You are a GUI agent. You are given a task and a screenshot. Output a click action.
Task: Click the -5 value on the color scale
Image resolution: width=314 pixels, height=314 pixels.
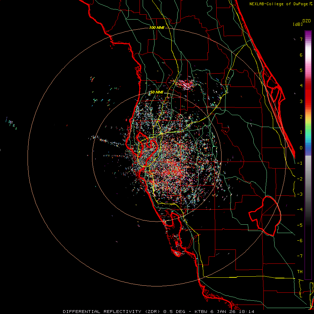point(300,225)
